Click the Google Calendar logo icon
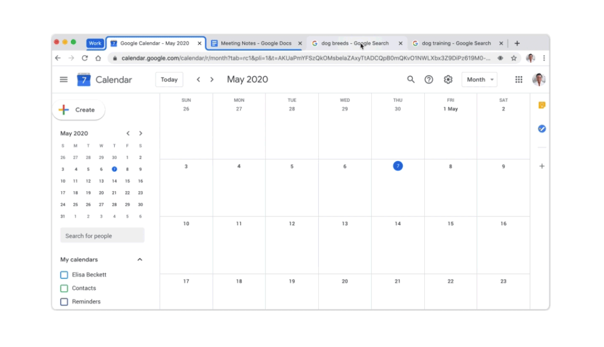This screenshot has width=604, height=347. 84,80
